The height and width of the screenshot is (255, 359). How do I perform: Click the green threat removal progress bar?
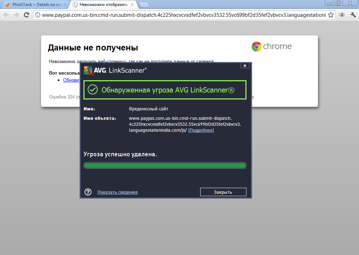pos(165,165)
